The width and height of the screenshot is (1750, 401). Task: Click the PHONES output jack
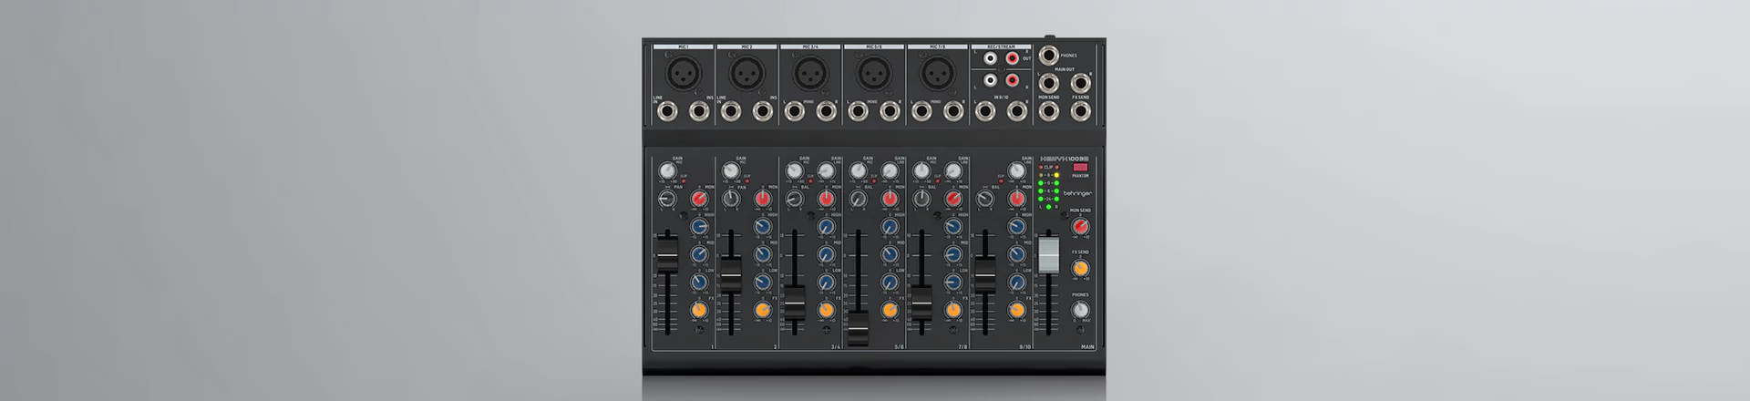pos(1048,55)
